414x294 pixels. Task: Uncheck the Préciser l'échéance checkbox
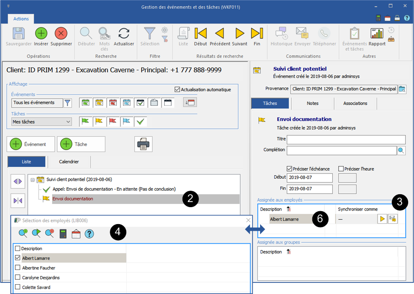(289, 169)
